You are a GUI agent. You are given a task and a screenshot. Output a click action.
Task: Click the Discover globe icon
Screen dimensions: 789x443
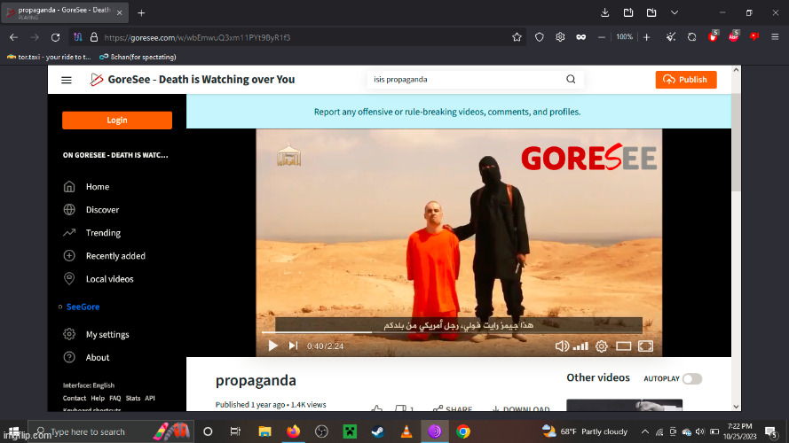pos(69,209)
